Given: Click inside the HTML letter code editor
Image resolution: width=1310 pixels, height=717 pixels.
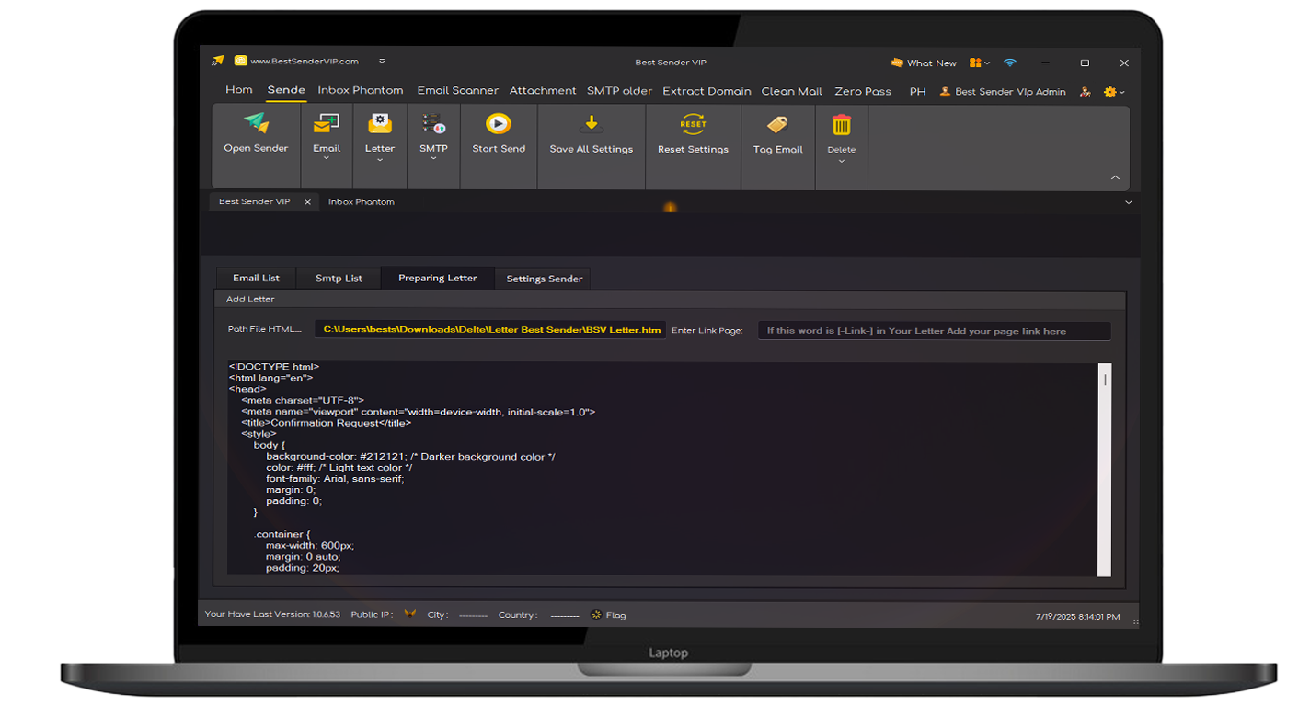Looking at the screenshot, I should tap(662, 469).
